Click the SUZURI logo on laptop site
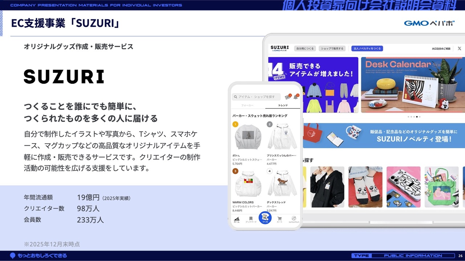 coord(280,49)
